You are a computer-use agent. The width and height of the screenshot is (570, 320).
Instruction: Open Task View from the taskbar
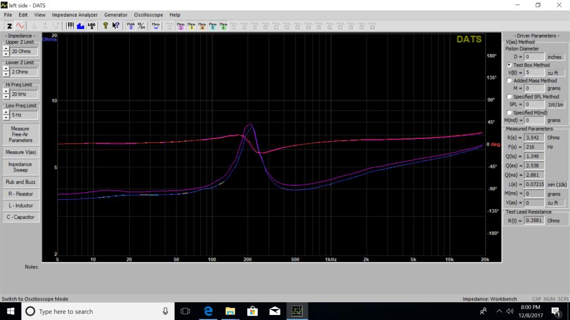pos(185,311)
